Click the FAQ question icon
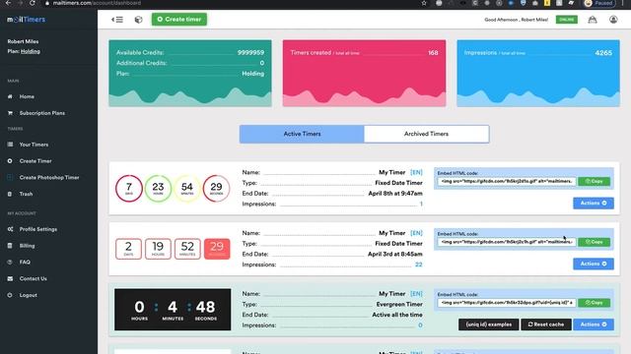Image resolution: width=631 pixels, height=354 pixels. [10, 262]
